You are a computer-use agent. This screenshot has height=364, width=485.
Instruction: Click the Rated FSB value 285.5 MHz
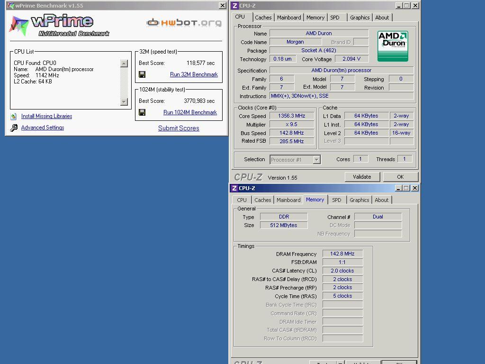[292, 141]
